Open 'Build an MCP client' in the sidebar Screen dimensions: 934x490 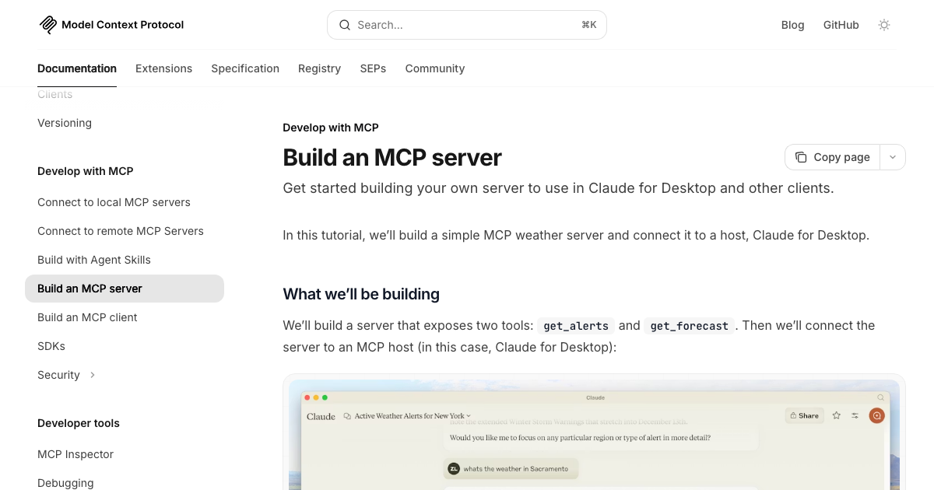coord(87,317)
